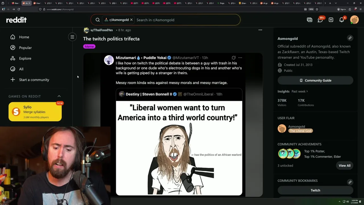Viewport: 364px width, 205px height.
Task: Click the padlock site security icon
Action: point(44,9)
